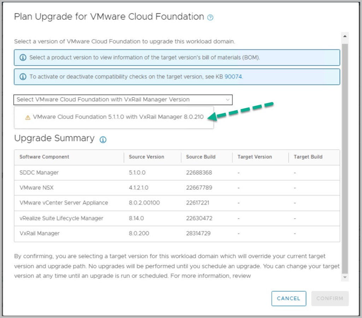Expand the VxRail Manager Version dropdown

click(x=123, y=100)
